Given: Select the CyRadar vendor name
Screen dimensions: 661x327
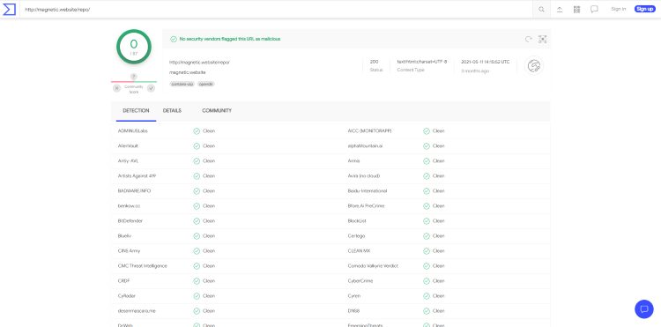Looking at the screenshot, I should pyautogui.click(x=126, y=296).
